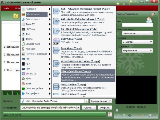
Task: Click the iPod device icon
Action: (23, 34)
